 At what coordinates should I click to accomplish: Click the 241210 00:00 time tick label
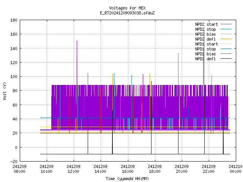pos(235,169)
